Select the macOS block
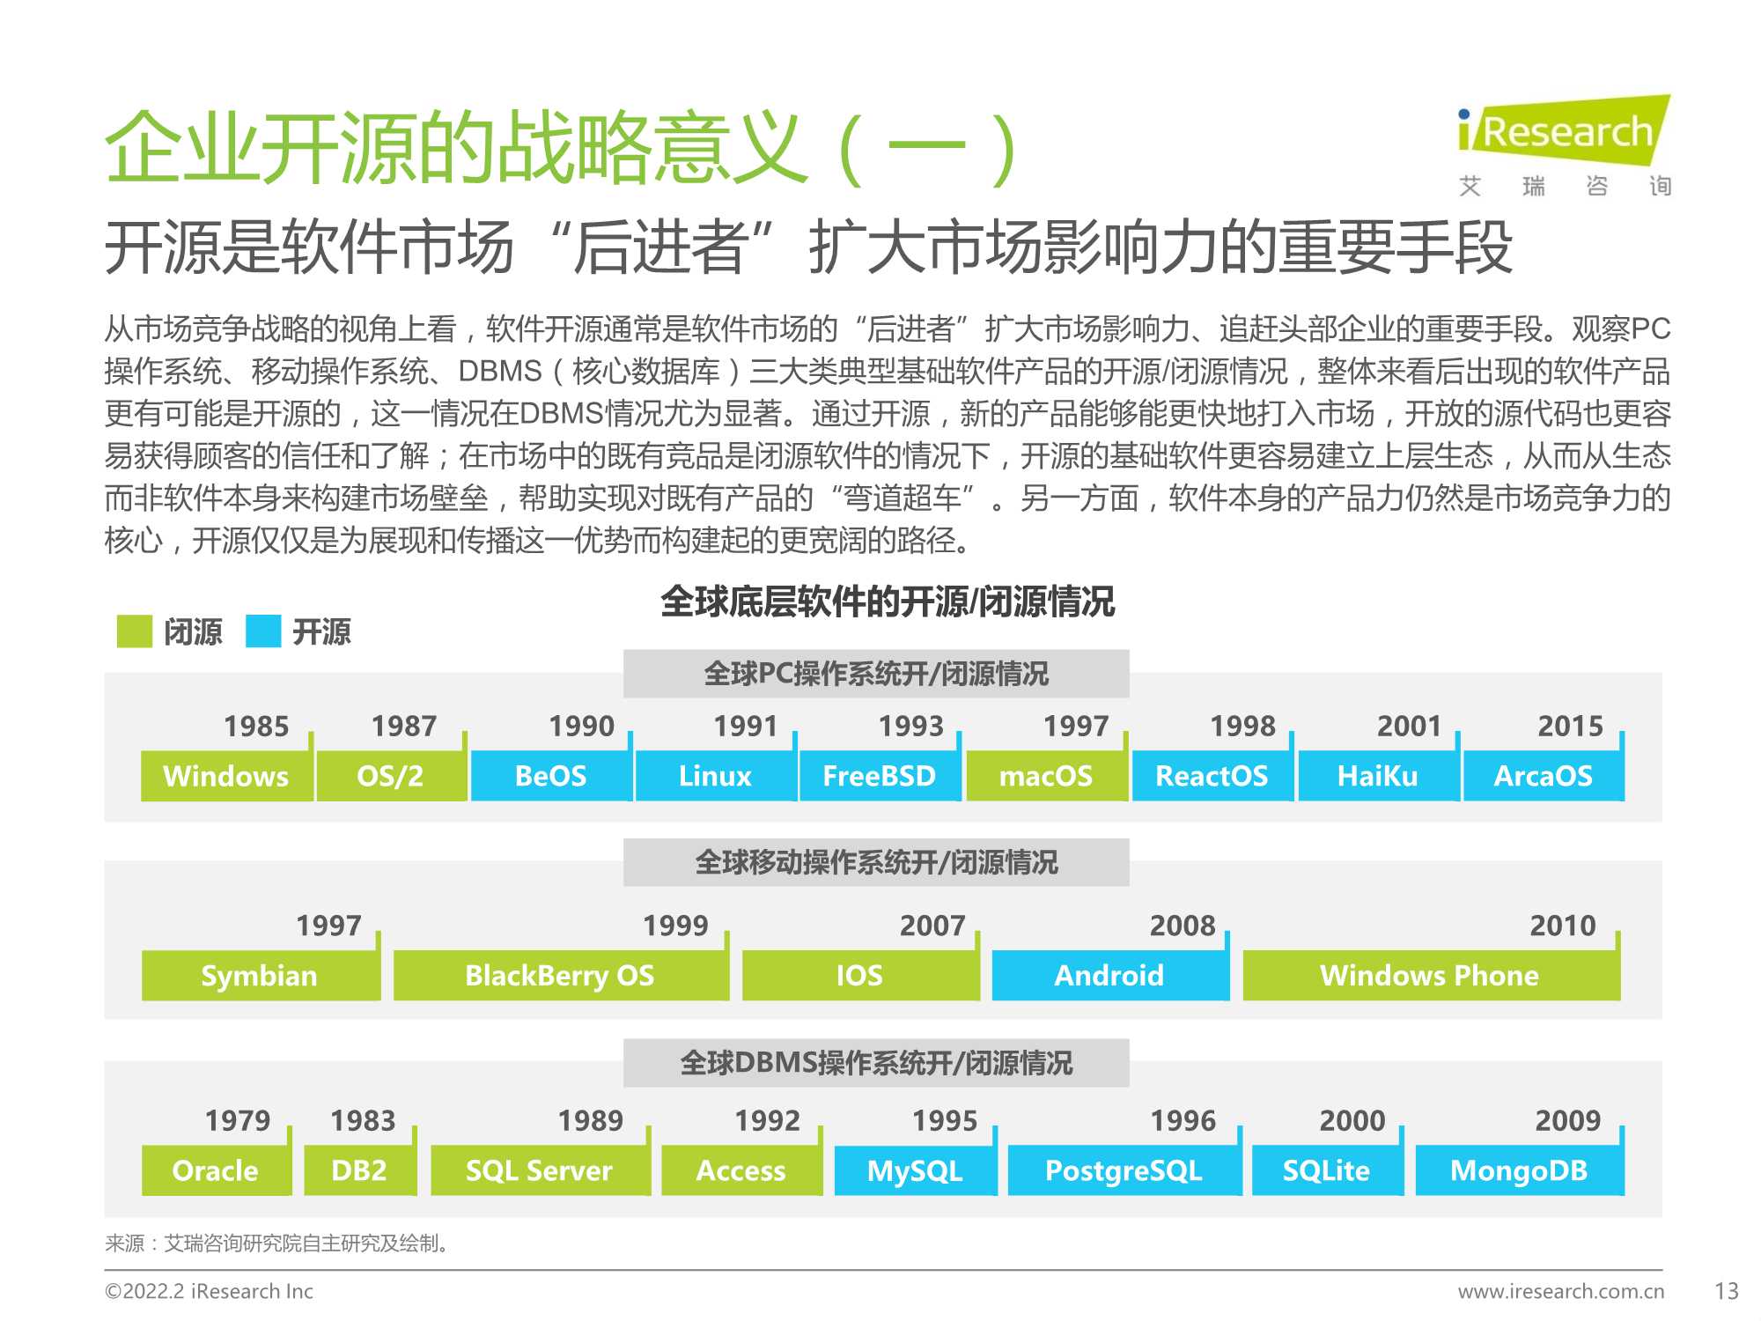 click(x=1046, y=776)
